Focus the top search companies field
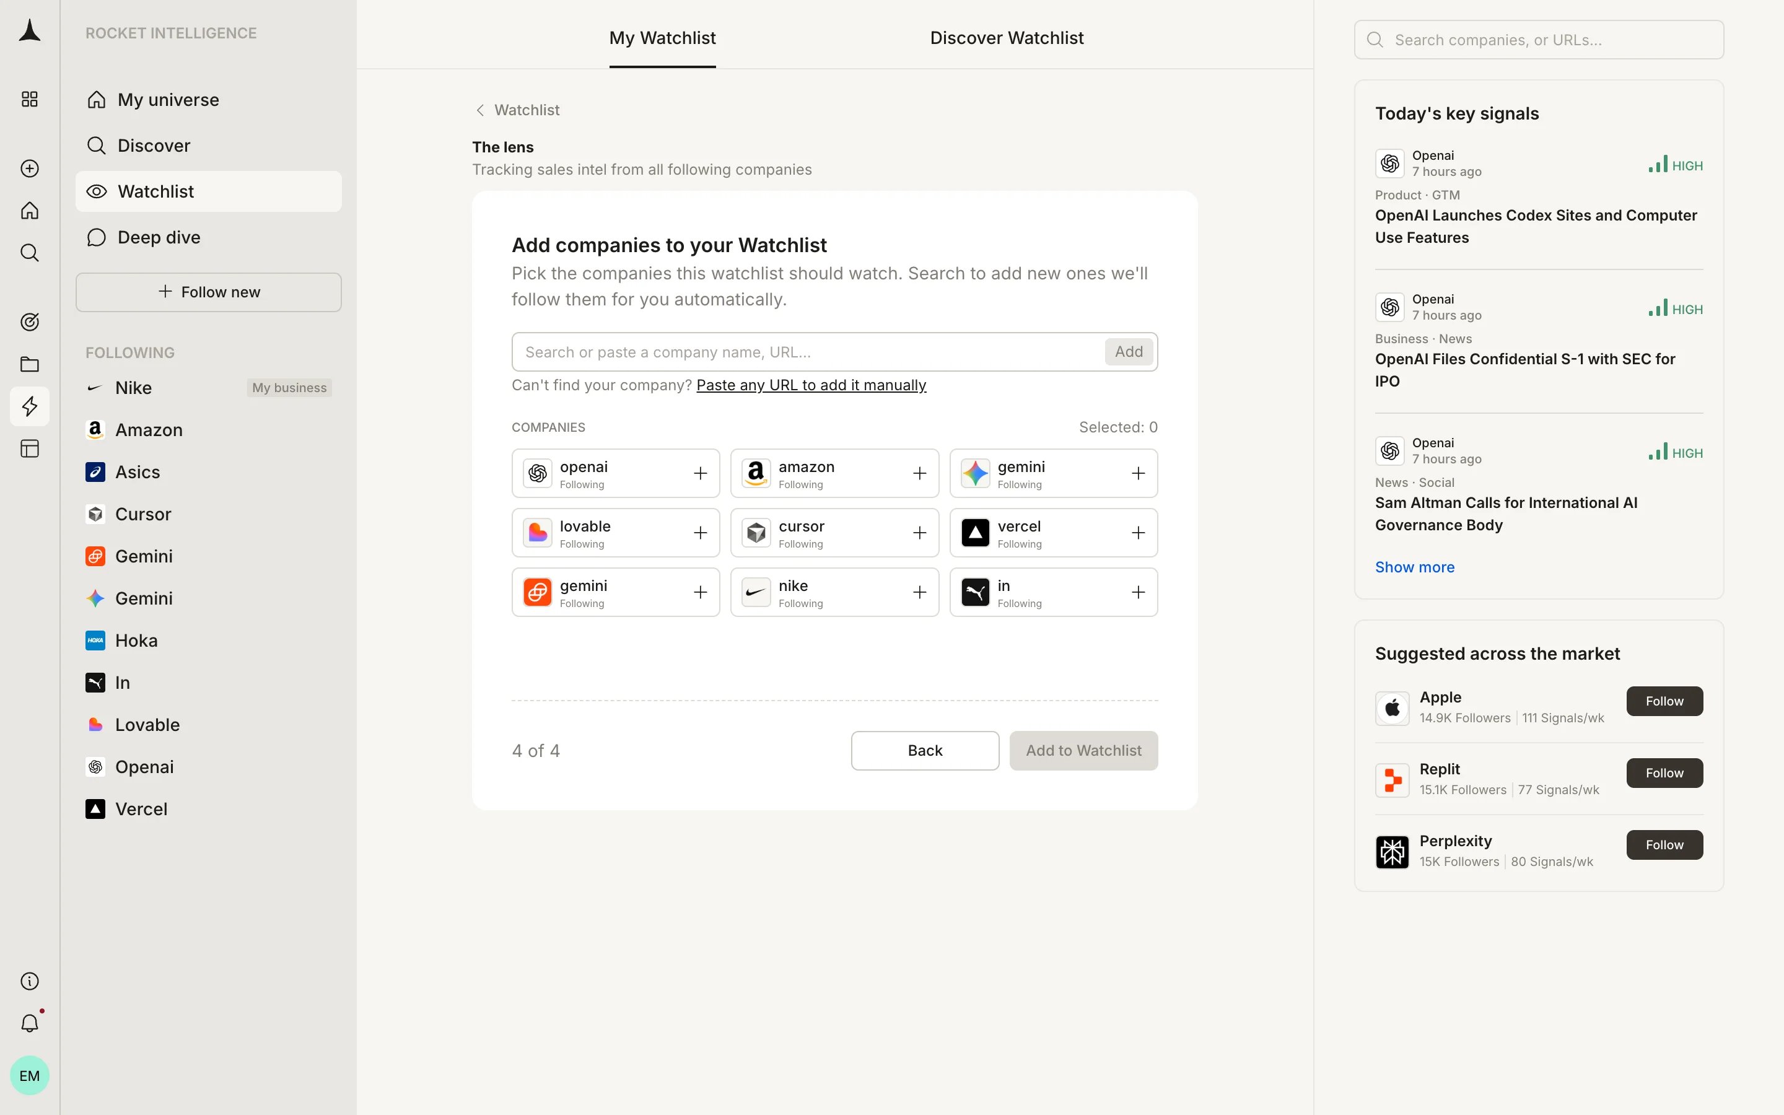Image resolution: width=1784 pixels, height=1115 pixels. 1539,40
